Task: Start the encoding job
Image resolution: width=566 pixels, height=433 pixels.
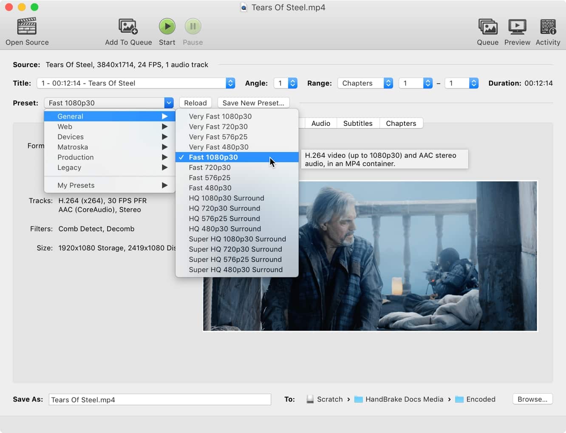Action: pos(167,26)
